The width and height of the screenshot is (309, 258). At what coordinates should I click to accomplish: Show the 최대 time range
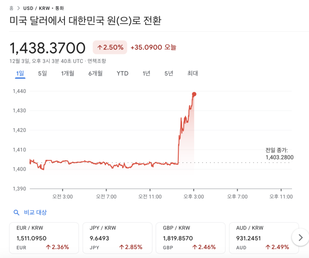192,73
